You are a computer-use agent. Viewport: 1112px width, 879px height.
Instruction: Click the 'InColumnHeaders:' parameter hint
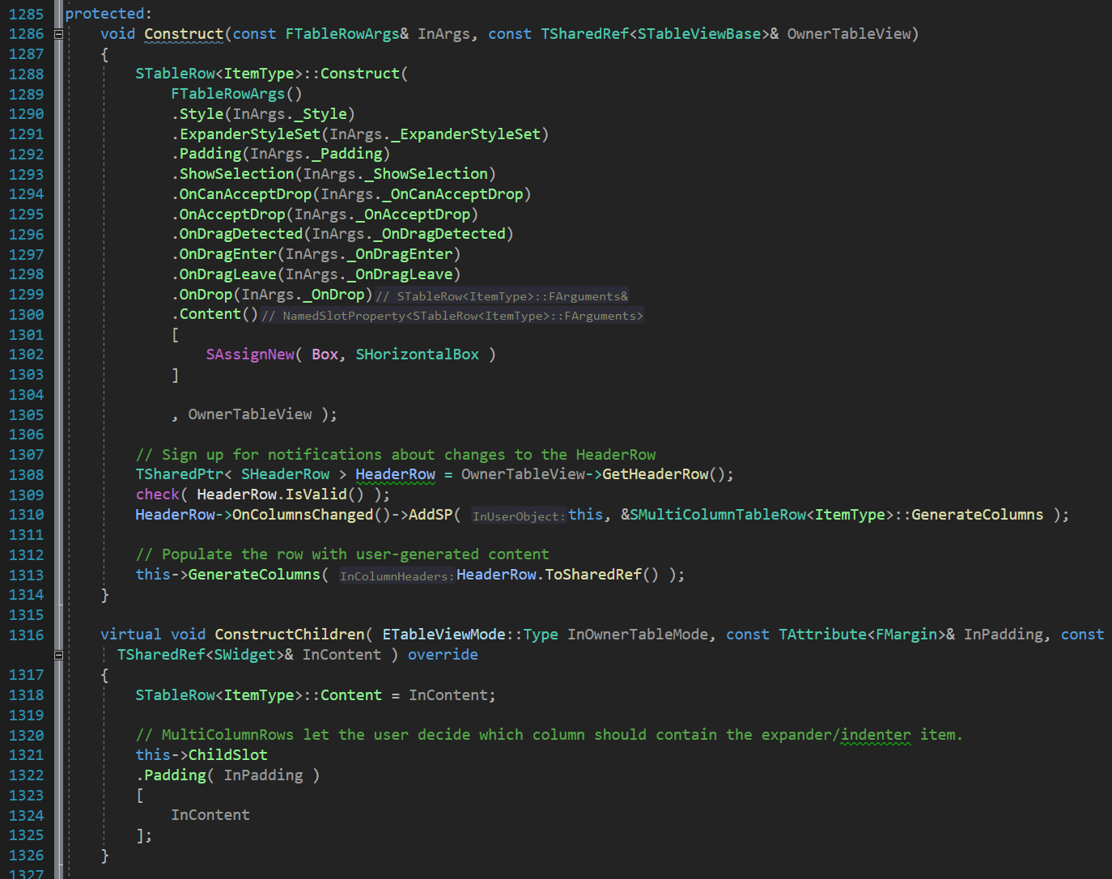(x=397, y=576)
